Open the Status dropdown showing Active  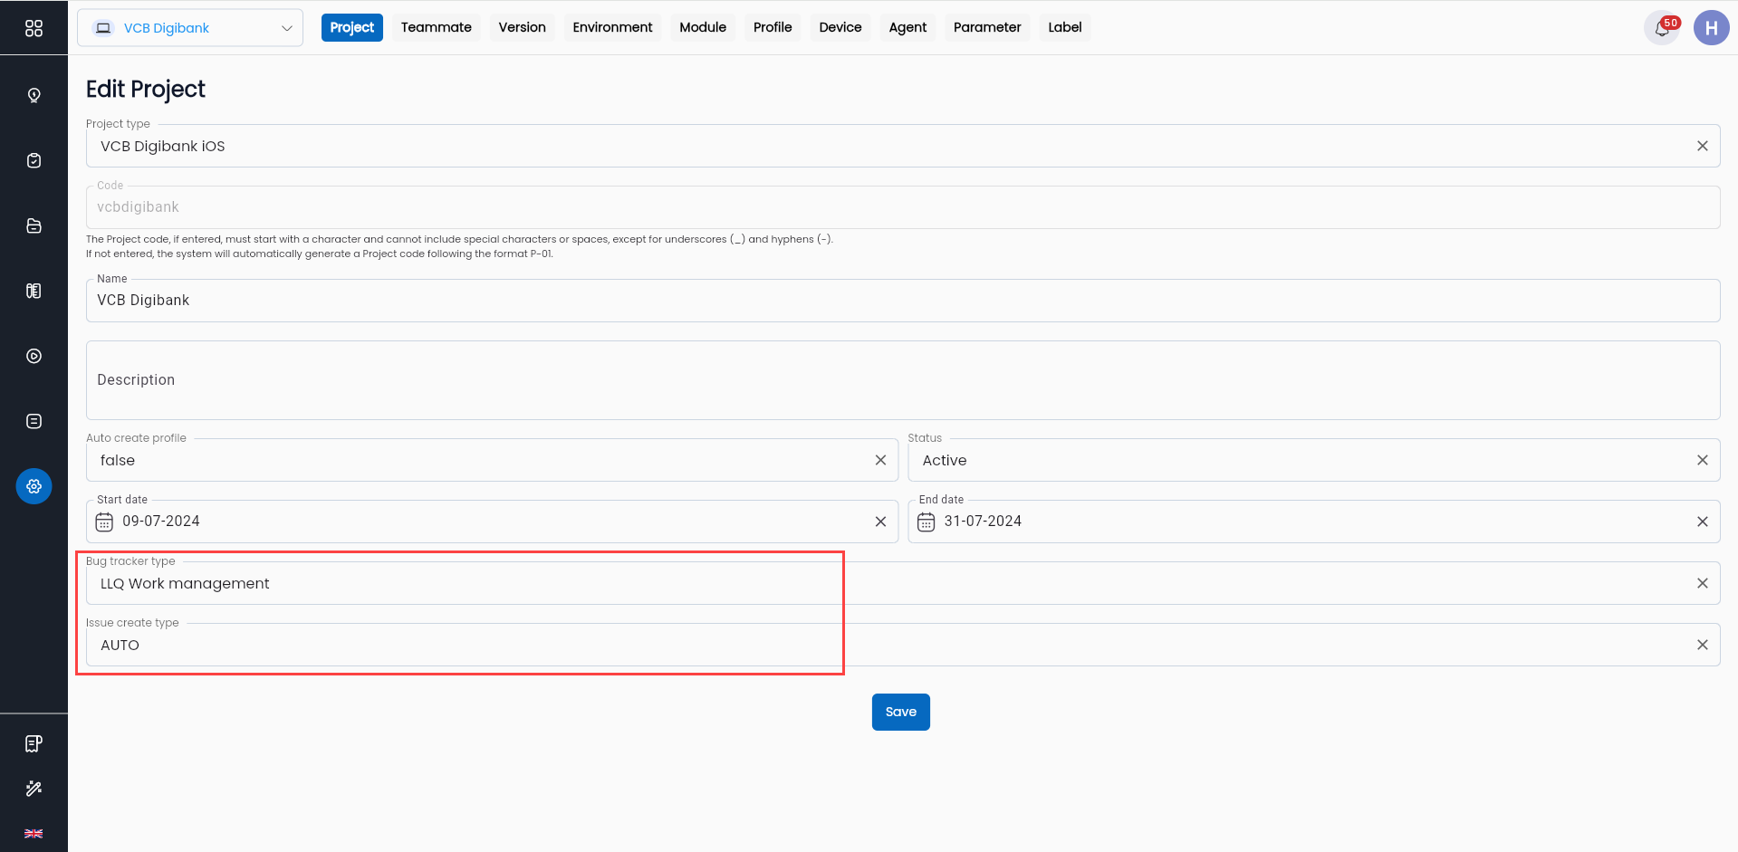click(1314, 460)
